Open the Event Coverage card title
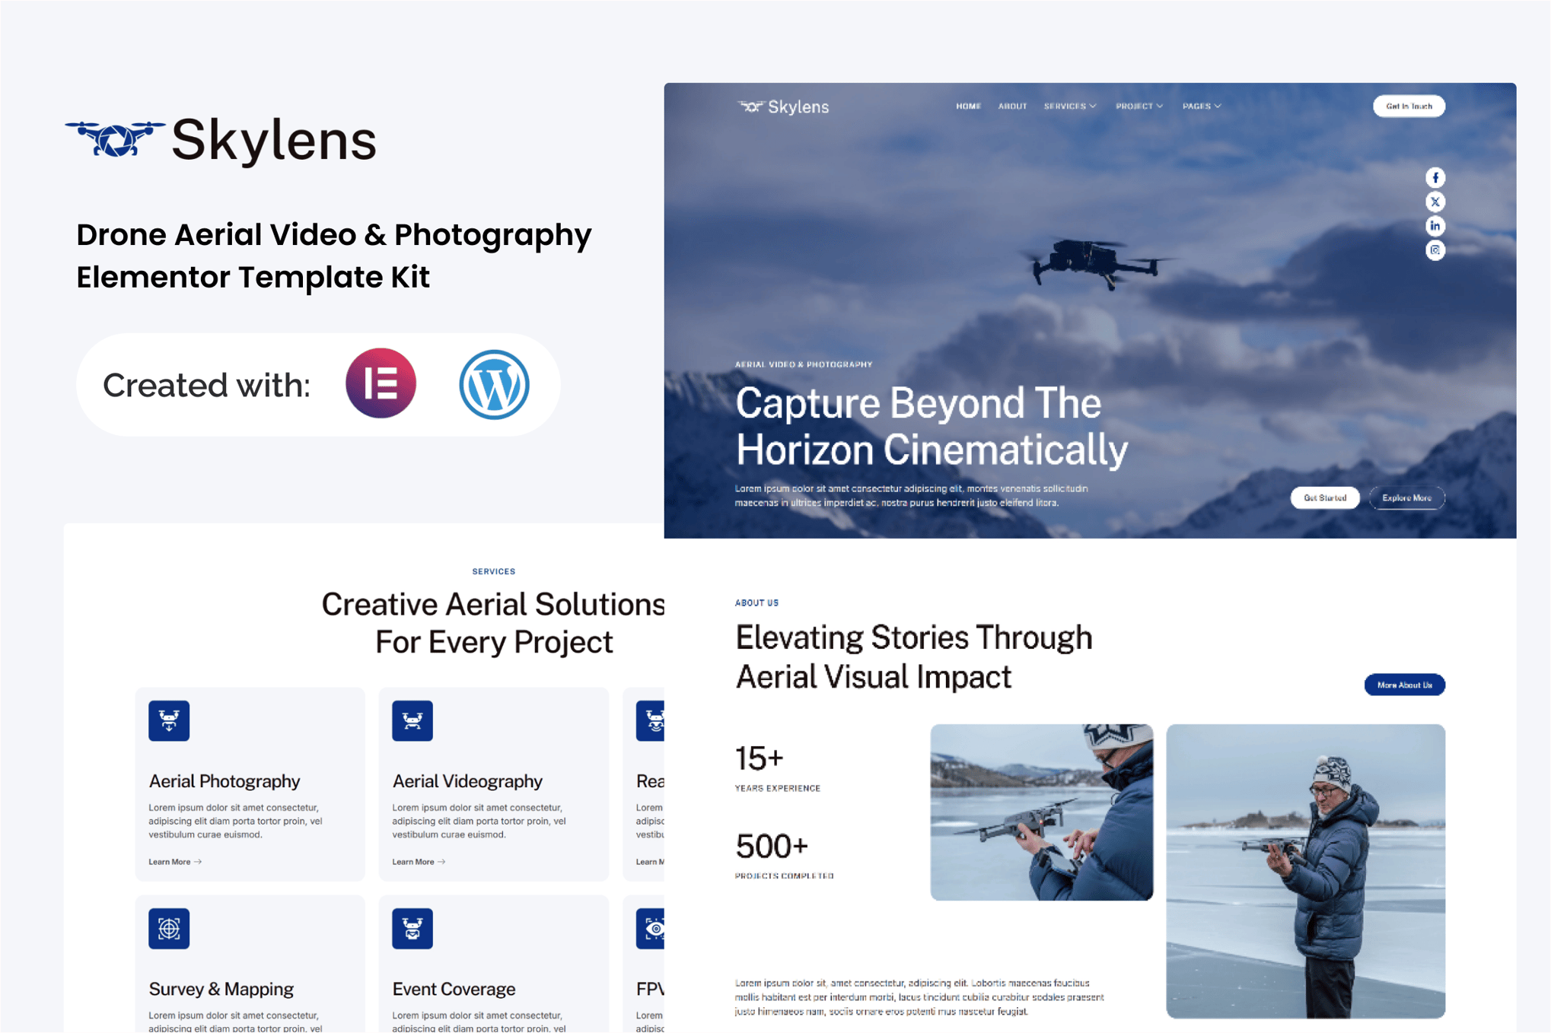1551x1033 pixels. pyautogui.click(x=454, y=989)
